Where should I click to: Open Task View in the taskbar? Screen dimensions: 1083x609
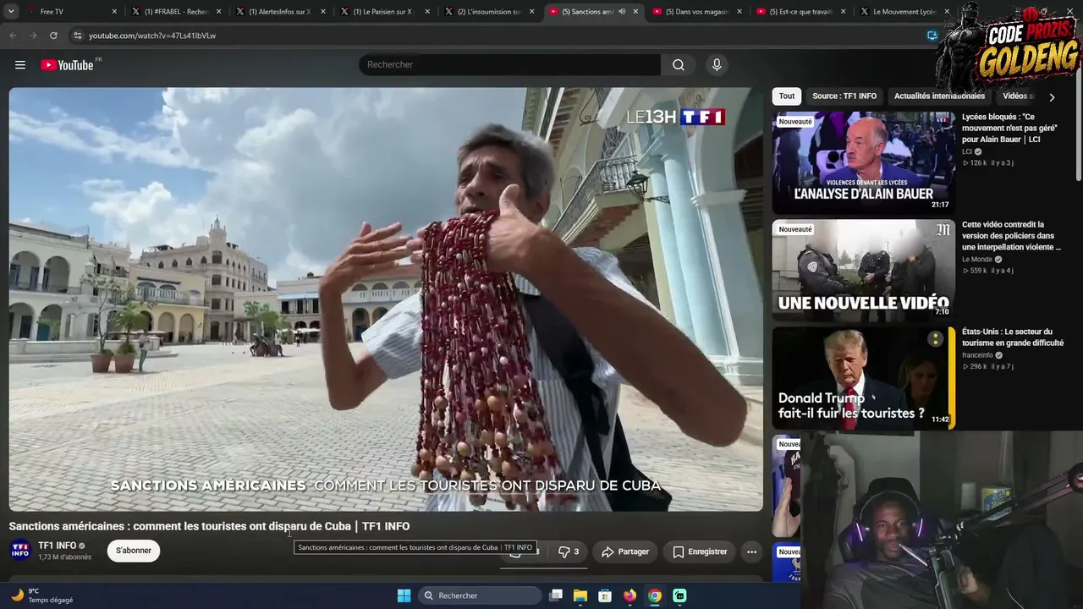click(556, 595)
